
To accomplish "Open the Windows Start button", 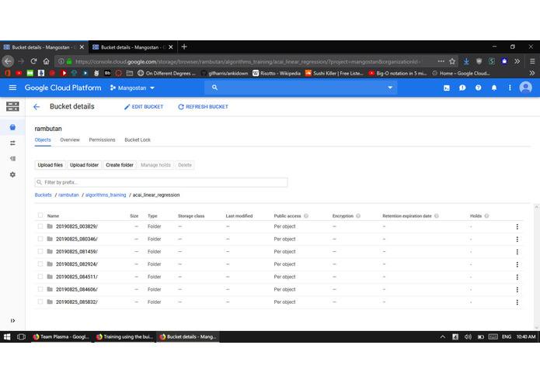I will point(7,337).
